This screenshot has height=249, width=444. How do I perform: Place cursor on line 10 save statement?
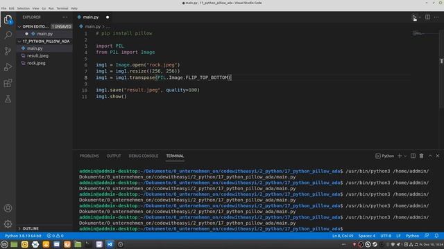pos(148,90)
